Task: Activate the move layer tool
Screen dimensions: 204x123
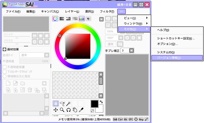Action: coord(56,110)
